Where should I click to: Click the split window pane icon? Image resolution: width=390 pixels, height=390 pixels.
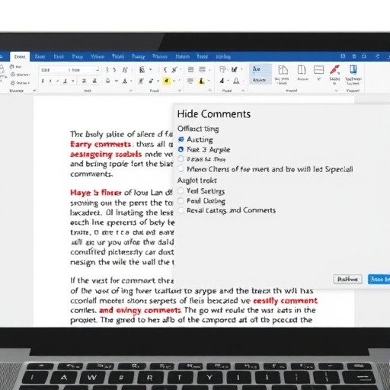318,69
